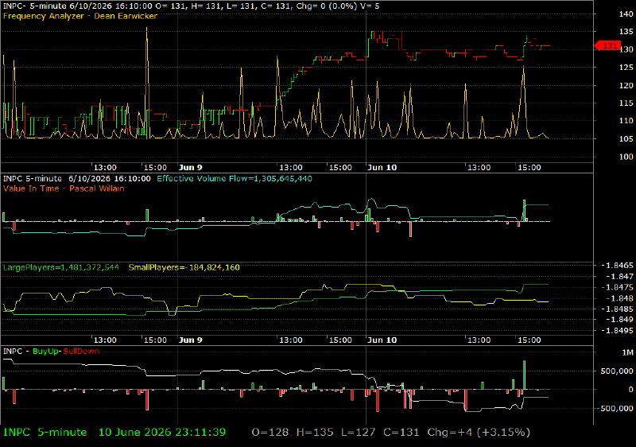Click the H=135 status bar value
636x447 pixels.
[x=315, y=433]
